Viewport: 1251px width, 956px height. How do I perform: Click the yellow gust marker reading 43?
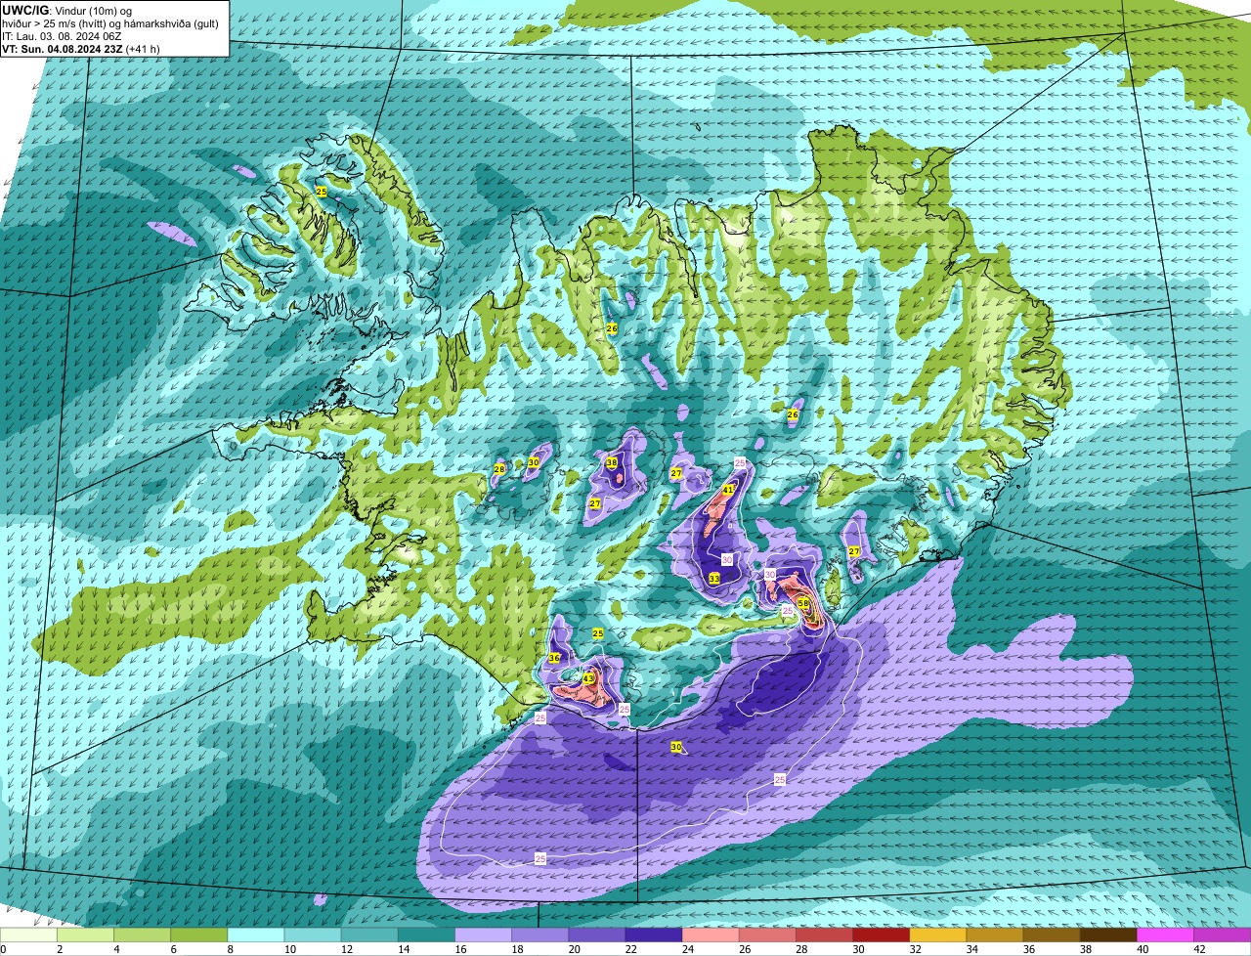(588, 678)
